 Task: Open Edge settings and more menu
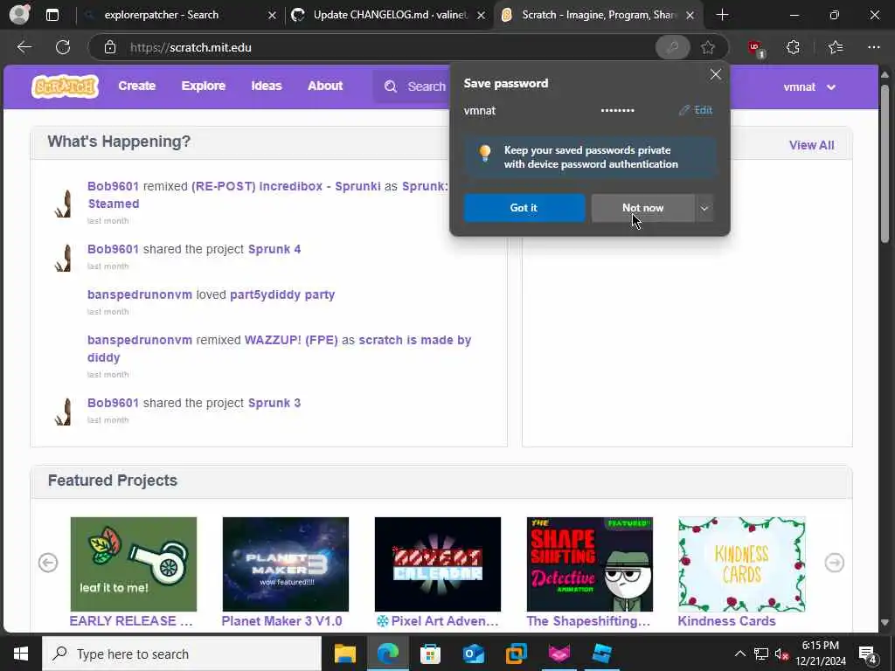point(873,47)
